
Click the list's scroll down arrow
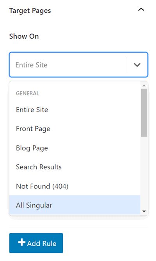(x=144, y=211)
